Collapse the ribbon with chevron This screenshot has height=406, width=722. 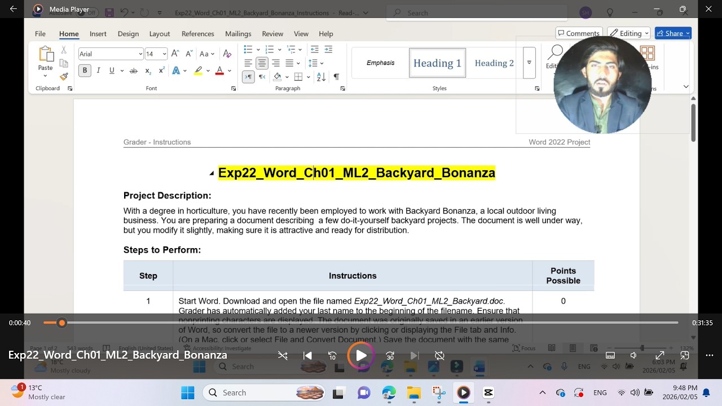(x=686, y=86)
